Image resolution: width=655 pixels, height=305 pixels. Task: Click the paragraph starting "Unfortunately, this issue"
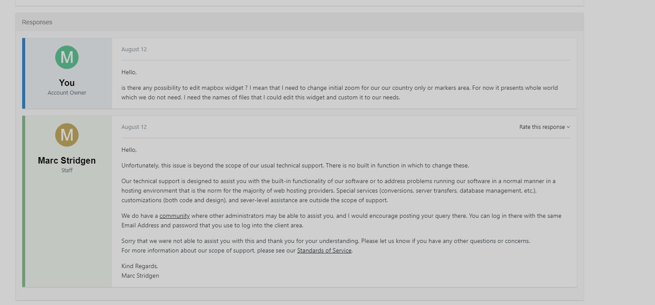pos(295,166)
